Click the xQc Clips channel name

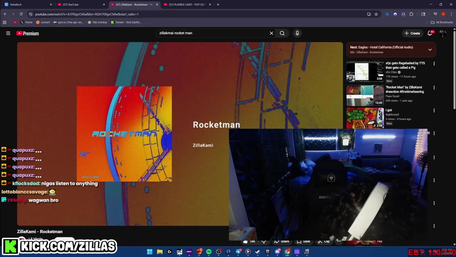391,72
